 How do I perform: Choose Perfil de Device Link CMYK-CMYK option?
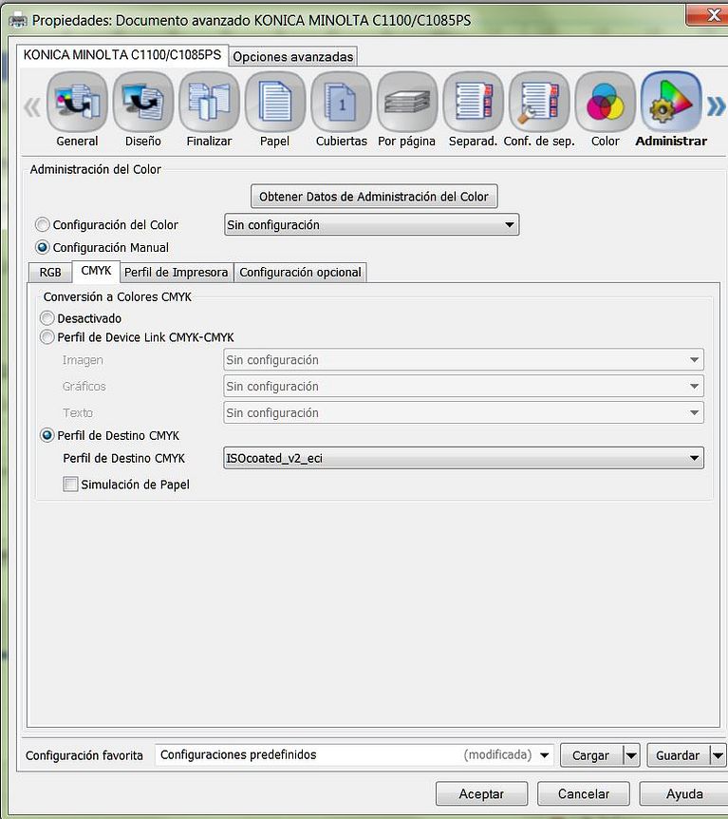(x=47, y=337)
